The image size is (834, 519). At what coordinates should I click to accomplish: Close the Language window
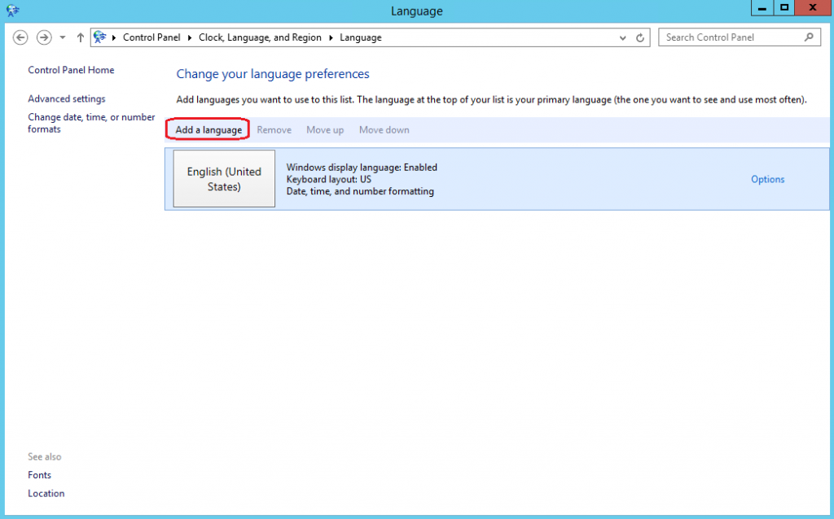814,8
